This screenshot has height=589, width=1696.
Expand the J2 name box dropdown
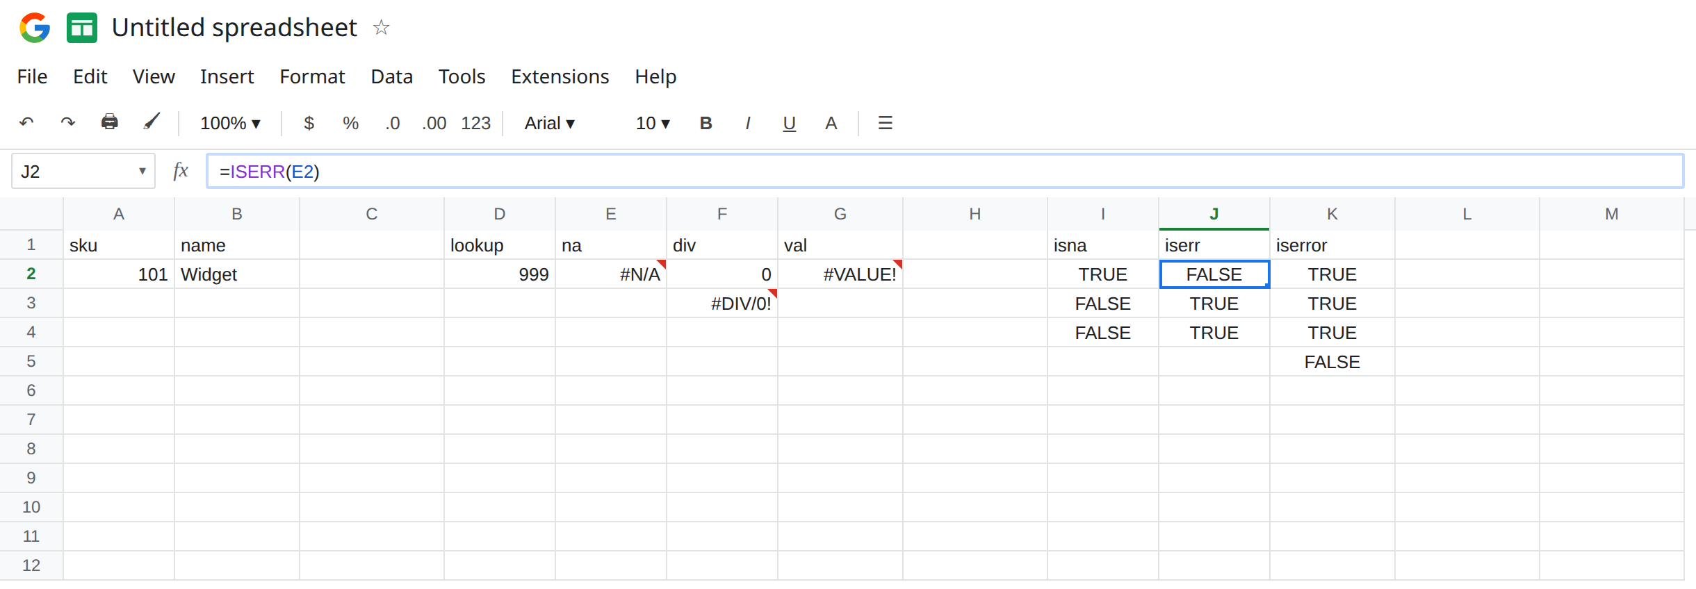[x=142, y=171]
